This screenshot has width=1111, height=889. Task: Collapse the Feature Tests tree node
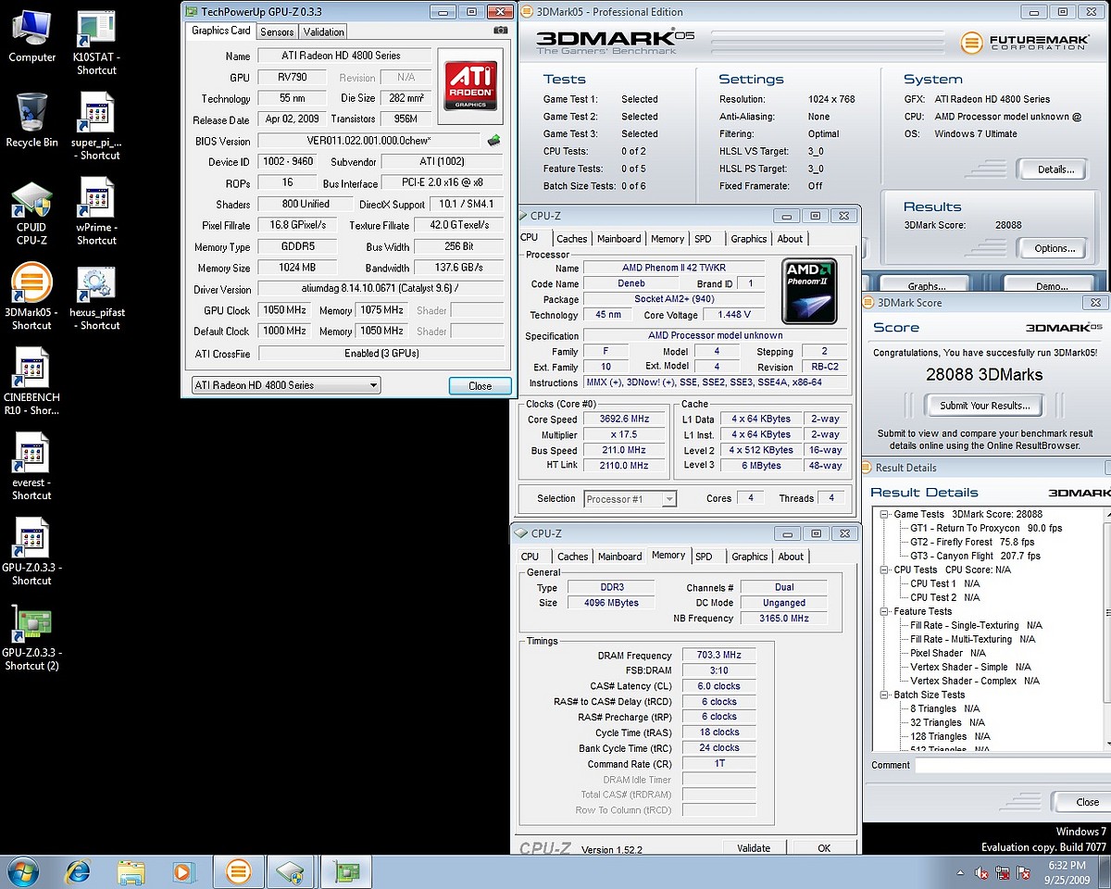[x=885, y=611]
